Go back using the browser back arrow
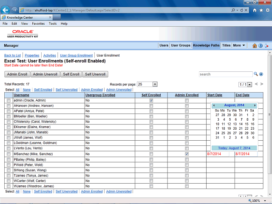This screenshot has height=204, width=272. tap(5, 10)
